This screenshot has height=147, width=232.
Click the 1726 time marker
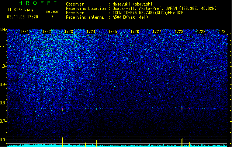135,32
